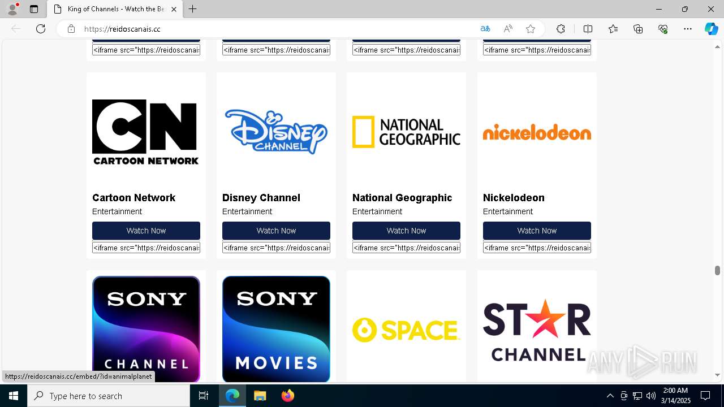This screenshot has width=724, height=407.
Task: Watch Now for Nickelodeon
Action: 537,231
